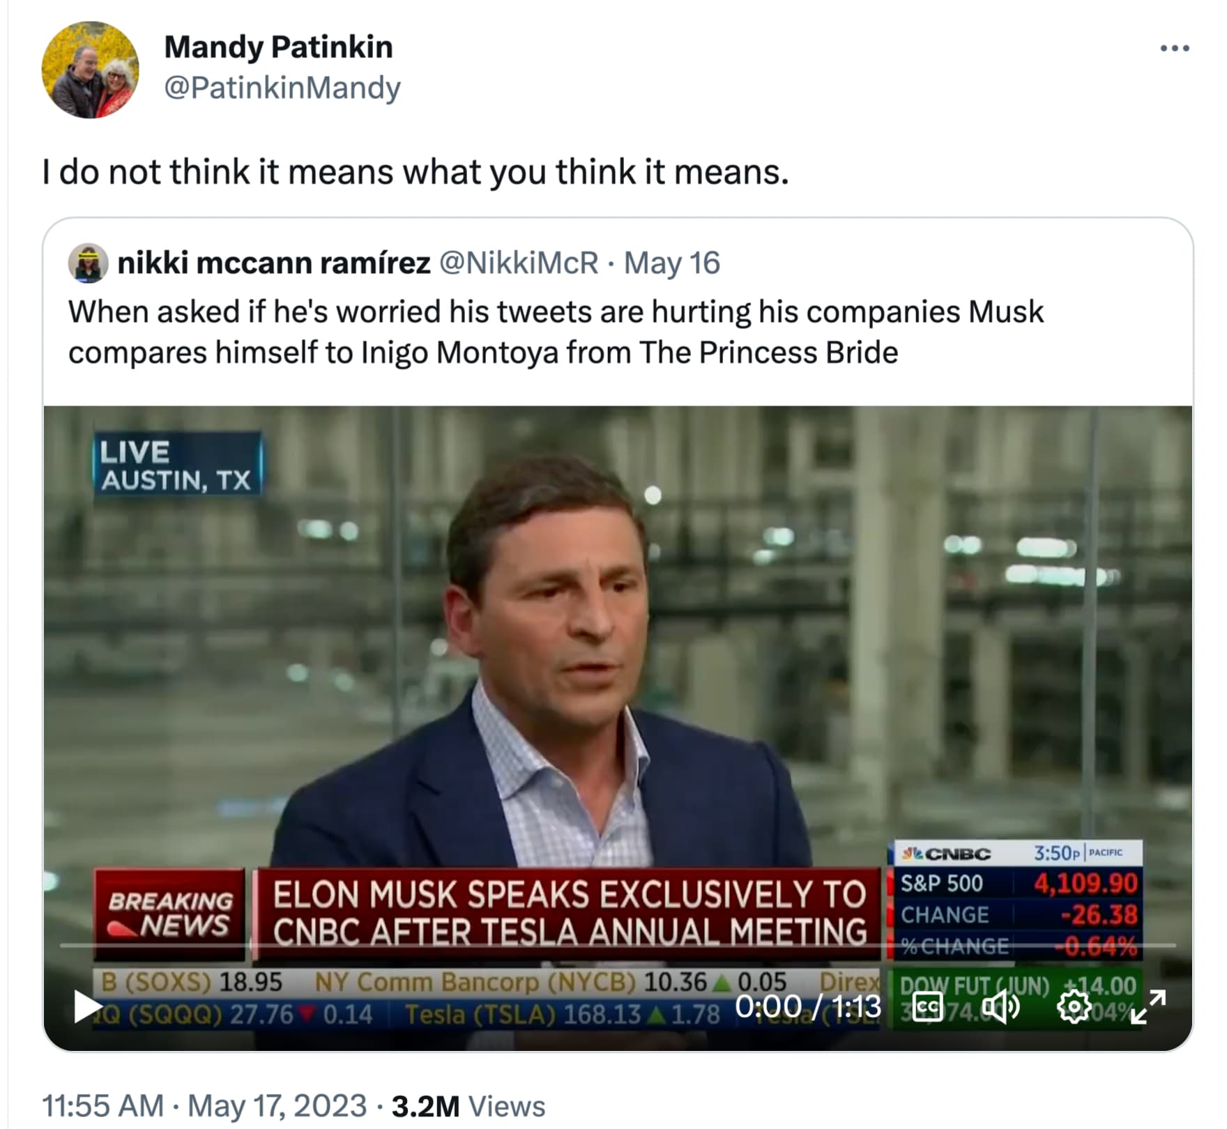Toggle closed captions on the video
The height and width of the screenshot is (1129, 1227).
point(927,1006)
